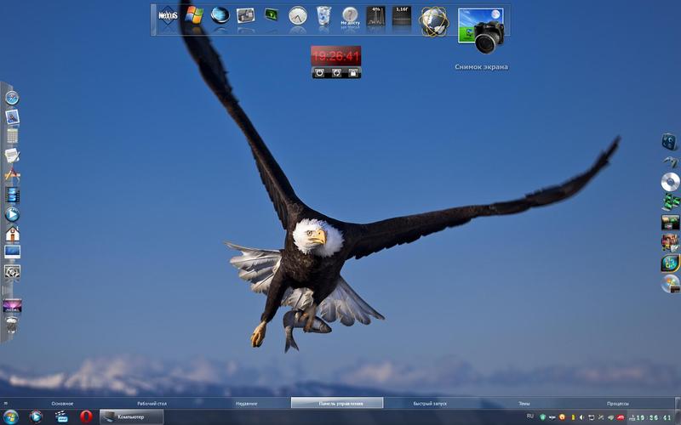Screen dimensions: 681x425
Task: Click the lock button under red clock
Action: 353,73
